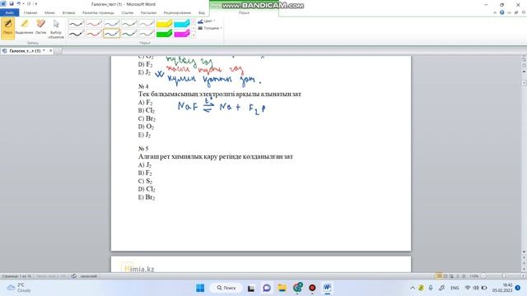Open the Bandicam recorder taskbar icon
The width and height of the screenshot is (527, 296).
point(312,288)
